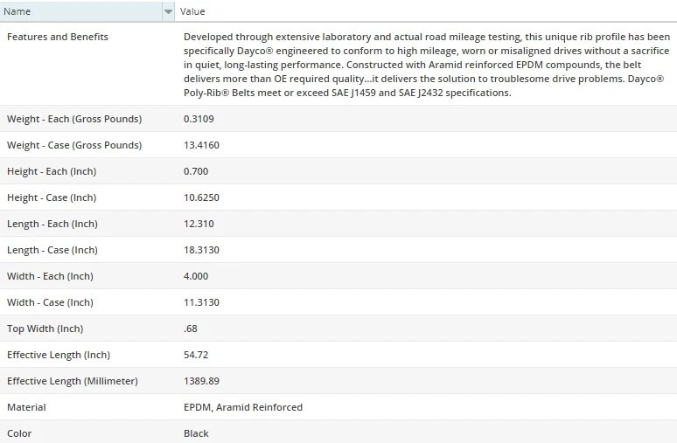Click the 11.3130 case width value
Viewport: 677px width, 443px height.
click(x=201, y=302)
